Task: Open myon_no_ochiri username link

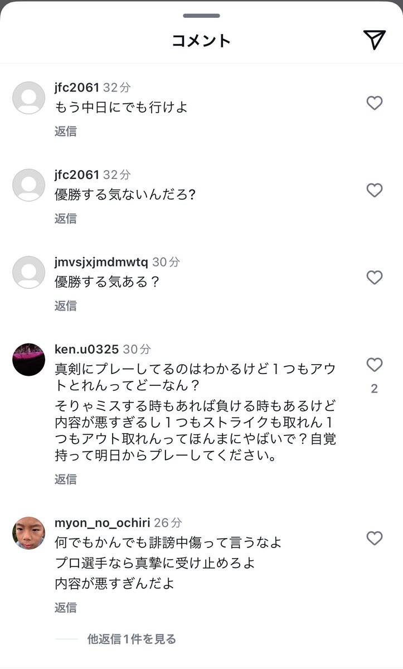Action: 103,523
